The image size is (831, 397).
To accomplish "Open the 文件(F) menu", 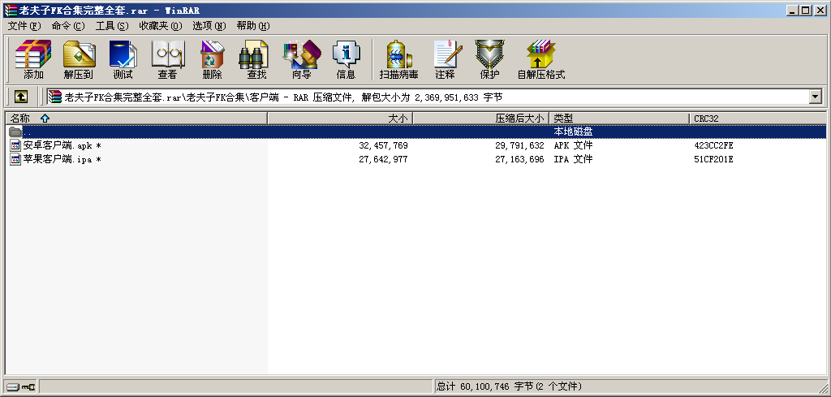I will coord(24,26).
